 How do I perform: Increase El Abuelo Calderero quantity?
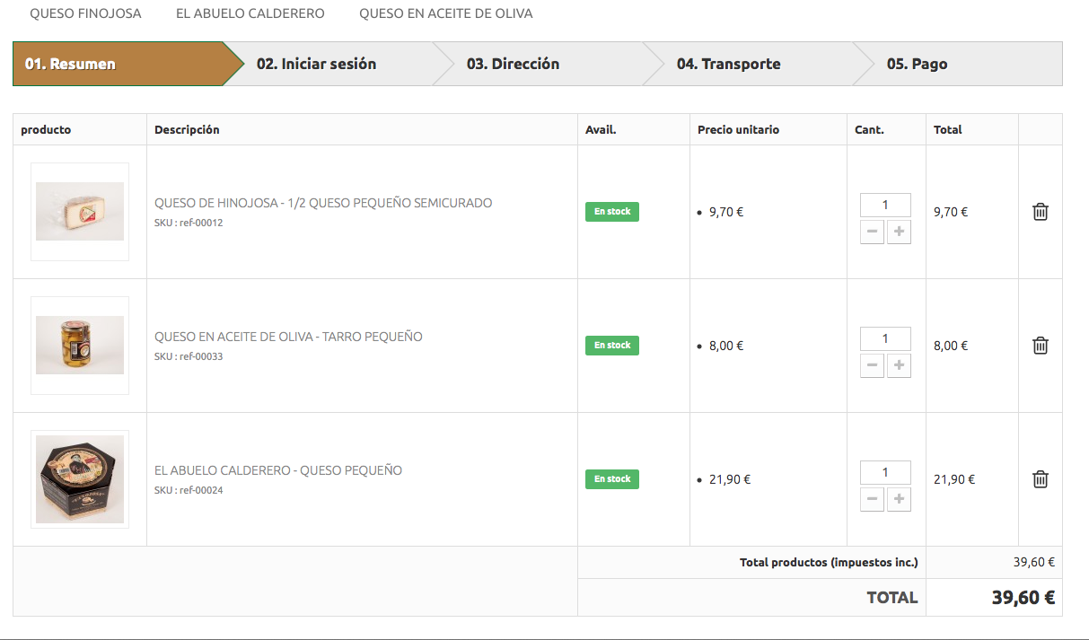pyautogui.click(x=899, y=500)
